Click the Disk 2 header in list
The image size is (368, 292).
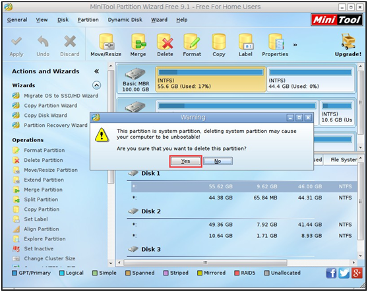[x=151, y=211]
